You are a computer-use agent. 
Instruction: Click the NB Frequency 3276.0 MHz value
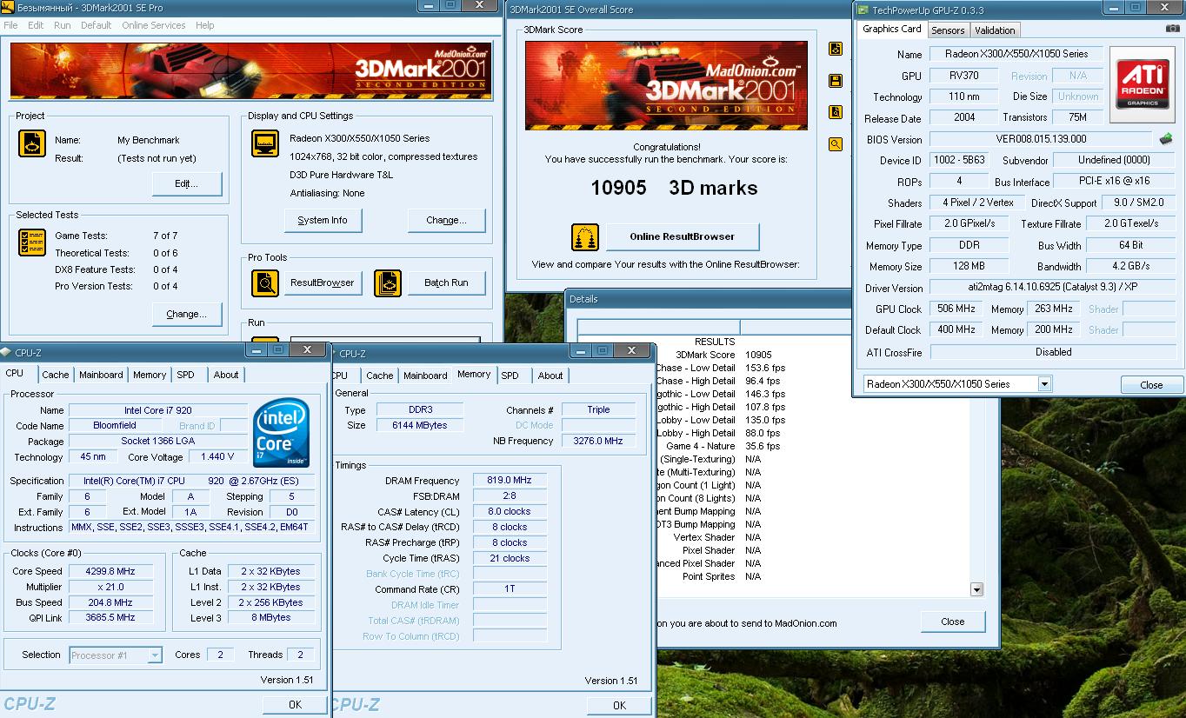pos(598,441)
